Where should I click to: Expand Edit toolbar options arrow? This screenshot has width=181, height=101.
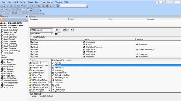coord(44,14)
